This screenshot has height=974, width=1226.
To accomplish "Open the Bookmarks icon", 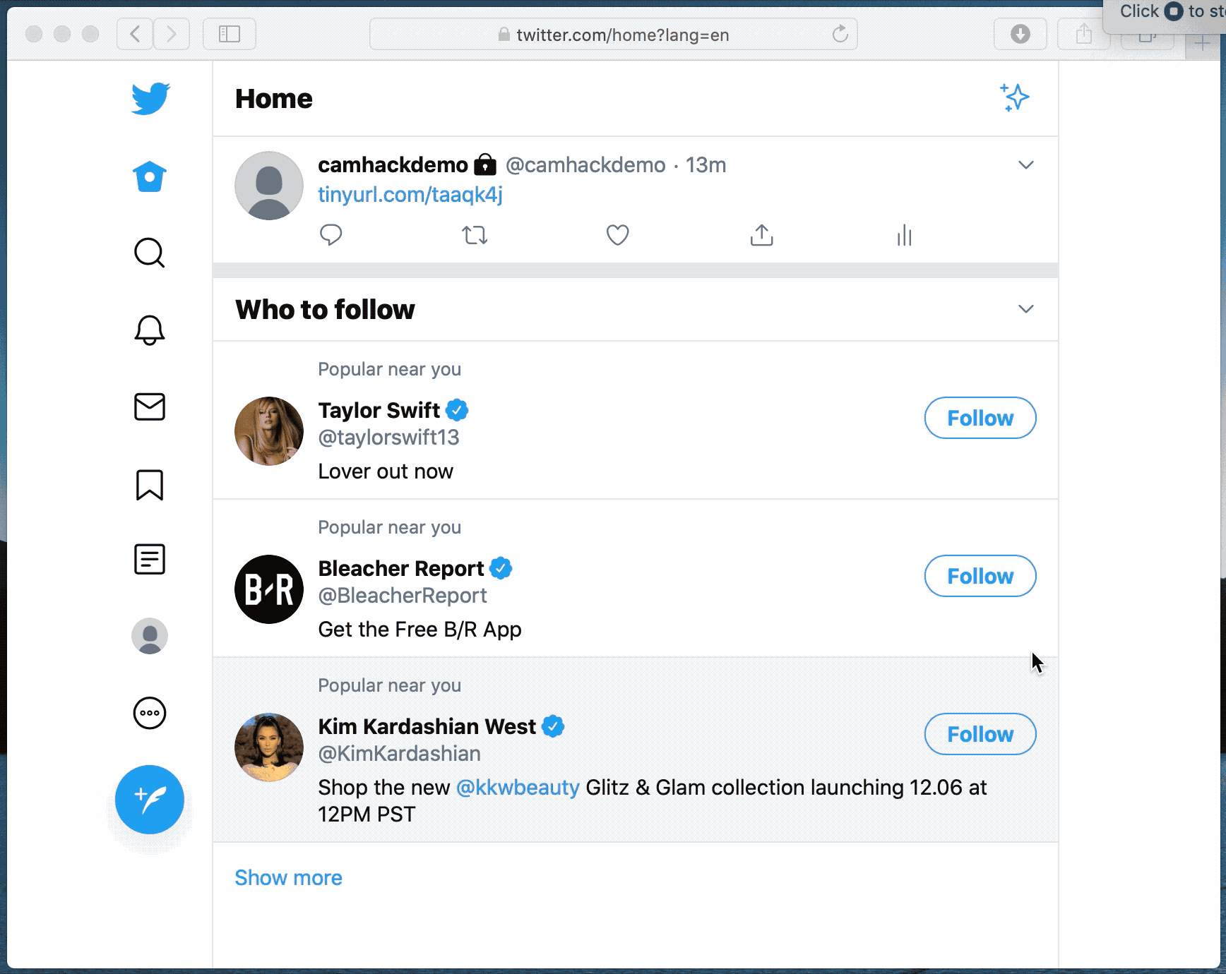I will [149, 485].
